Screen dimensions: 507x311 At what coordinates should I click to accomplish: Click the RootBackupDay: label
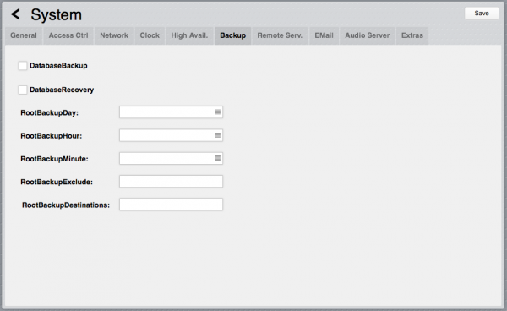tap(50, 113)
